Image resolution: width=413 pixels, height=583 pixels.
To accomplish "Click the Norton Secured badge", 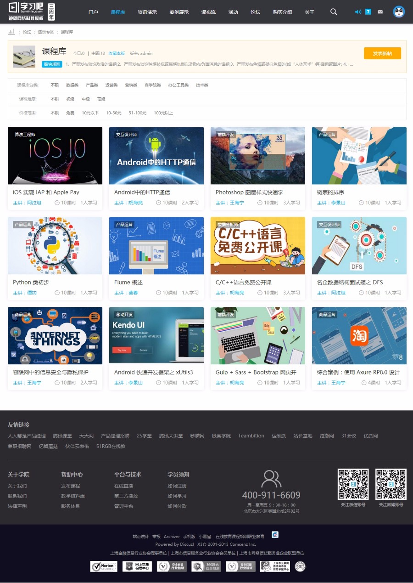I will point(103,566).
